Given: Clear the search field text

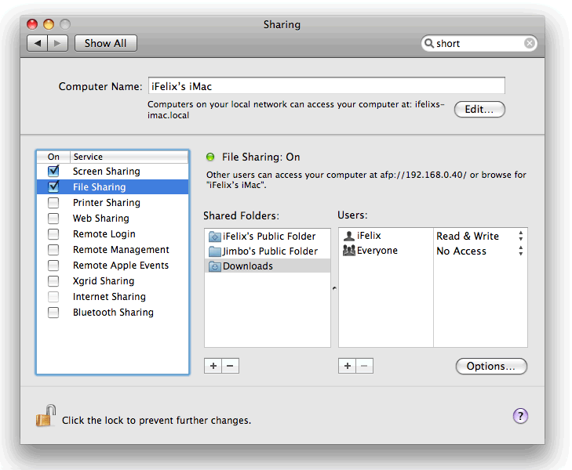Looking at the screenshot, I should (530, 44).
